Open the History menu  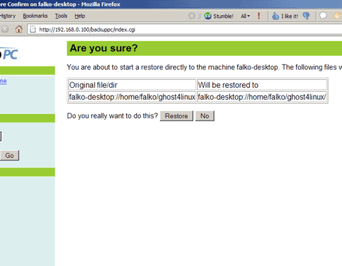[7, 16]
